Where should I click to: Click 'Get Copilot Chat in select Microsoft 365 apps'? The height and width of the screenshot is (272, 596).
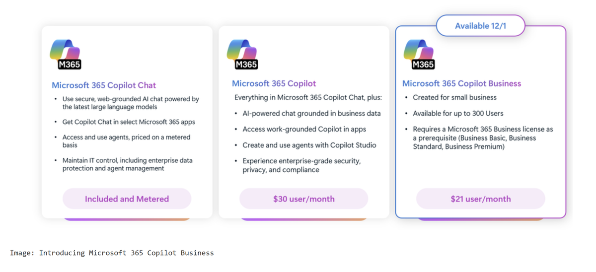[x=128, y=122]
